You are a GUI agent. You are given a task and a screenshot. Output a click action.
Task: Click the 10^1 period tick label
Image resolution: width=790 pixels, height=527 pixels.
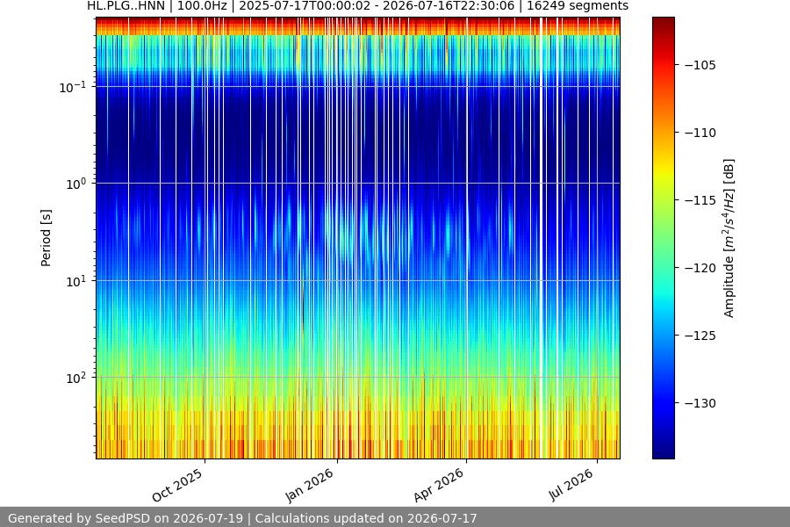76,281
